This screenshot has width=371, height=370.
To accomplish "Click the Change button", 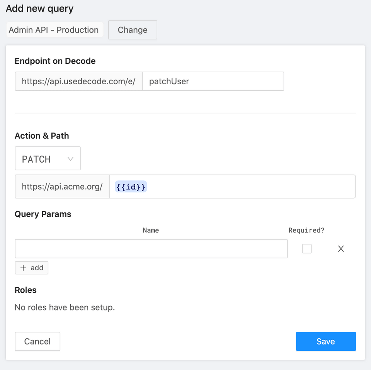I will (x=133, y=30).
